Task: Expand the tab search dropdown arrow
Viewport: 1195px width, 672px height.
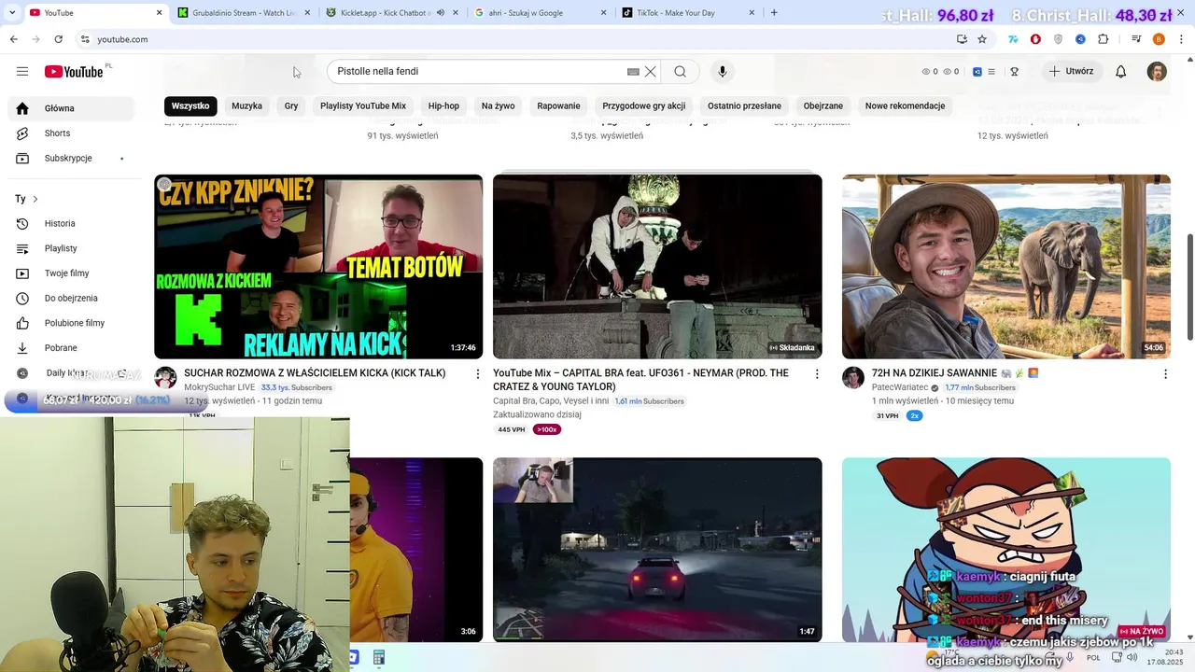Action: click(11, 13)
